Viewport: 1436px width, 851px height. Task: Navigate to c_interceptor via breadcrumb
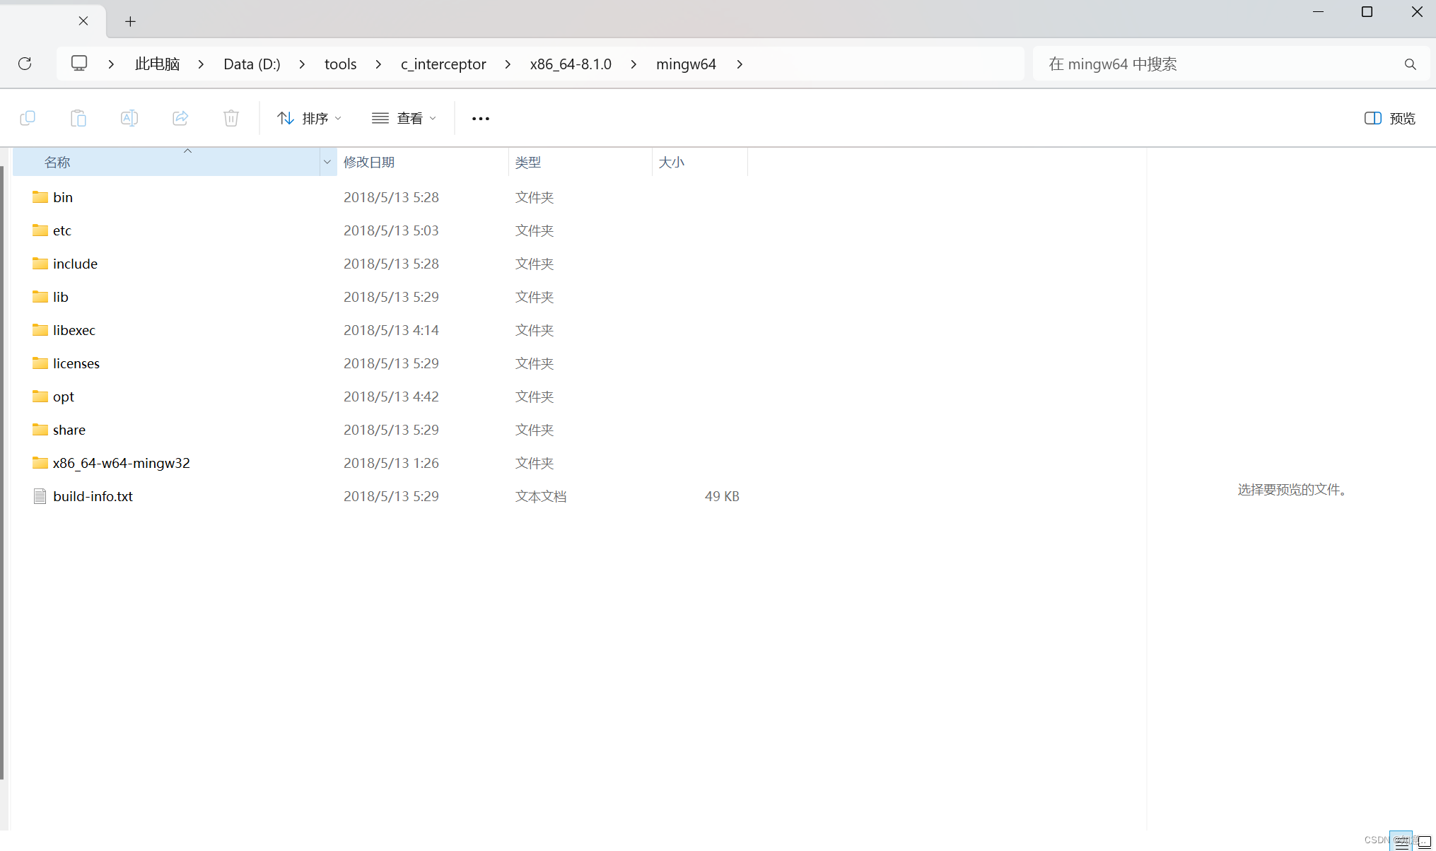click(x=443, y=64)
